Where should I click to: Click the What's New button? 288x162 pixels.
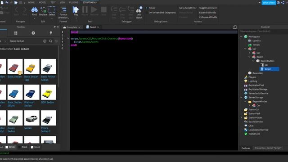(x=269, y=3)
